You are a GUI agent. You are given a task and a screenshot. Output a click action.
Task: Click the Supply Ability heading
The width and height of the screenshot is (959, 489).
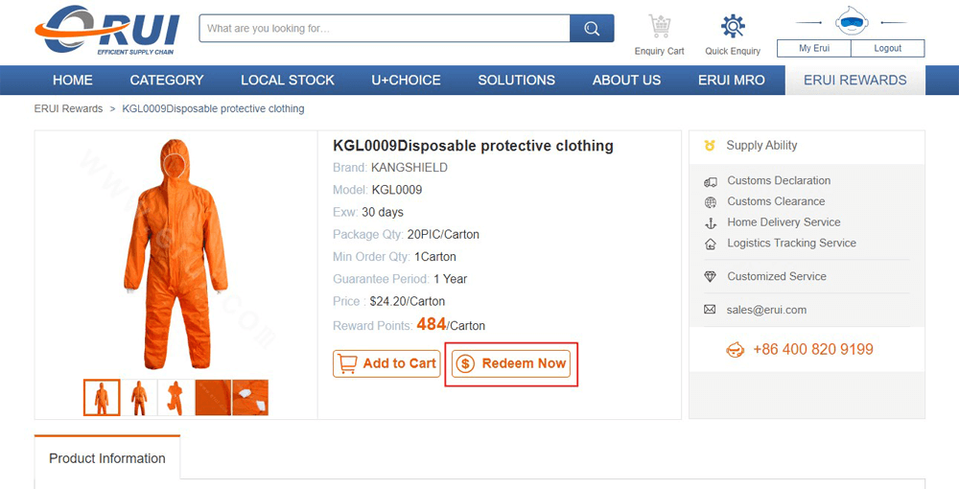761,146
